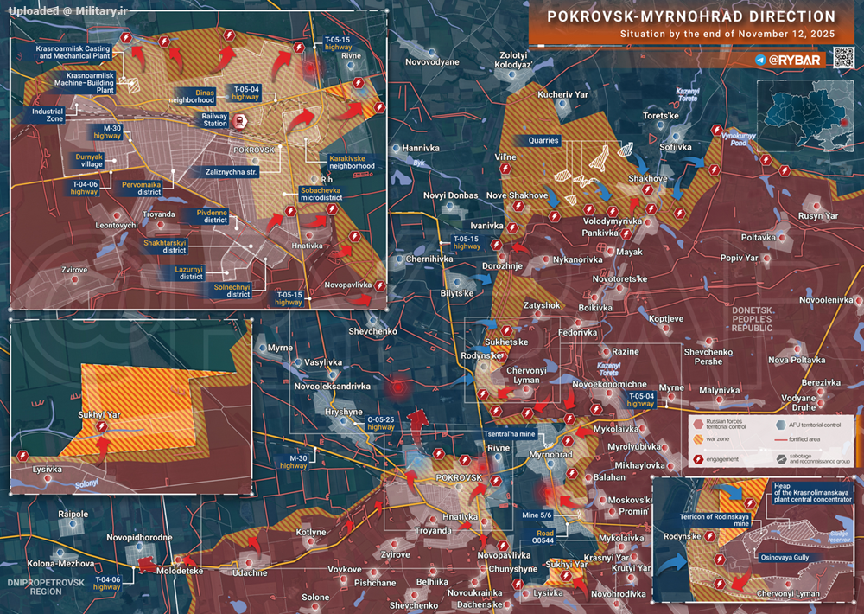
Task: Click the Quarries label
Action: (540, 140)
